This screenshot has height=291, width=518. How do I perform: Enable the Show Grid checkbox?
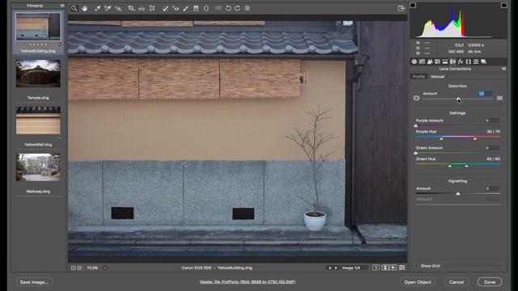pyautogui.click(x=416, y=266)
